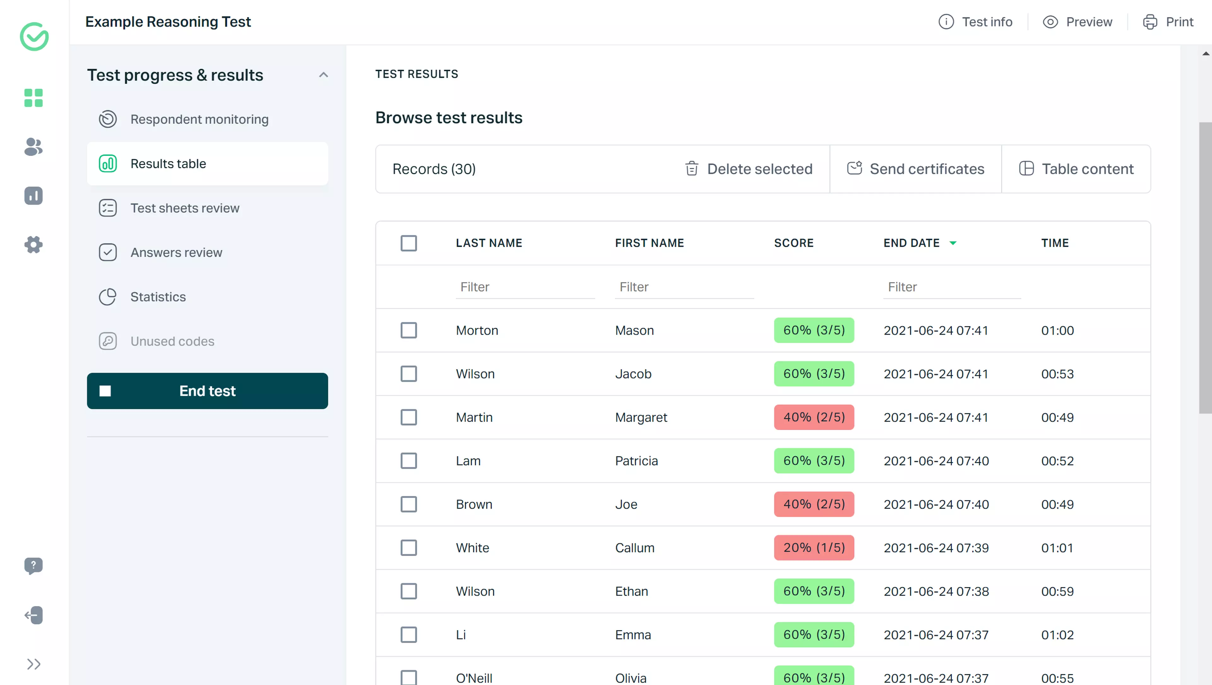The image size is (1212, 685).
Task: Click the bar chart results icon in sidebar
Action: coord(33,196)
